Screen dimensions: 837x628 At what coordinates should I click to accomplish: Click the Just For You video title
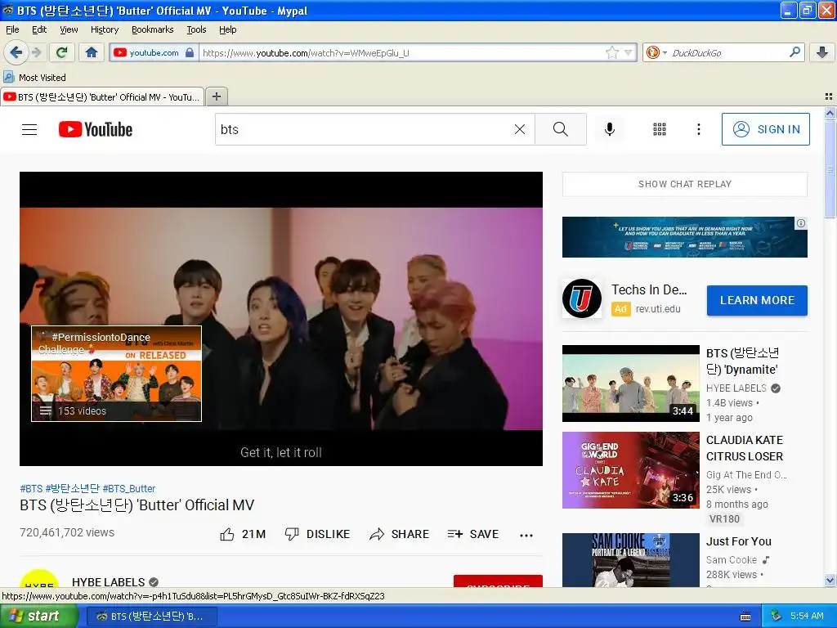pos(739,541)
